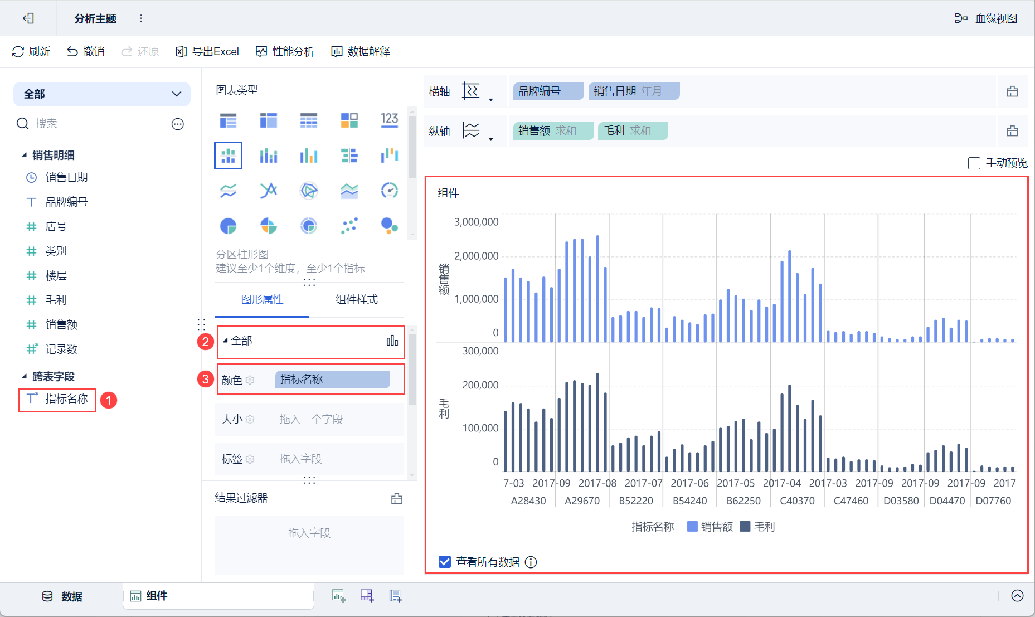
Task: Open field options next to the search box
Action: click(x=178, y=124)
